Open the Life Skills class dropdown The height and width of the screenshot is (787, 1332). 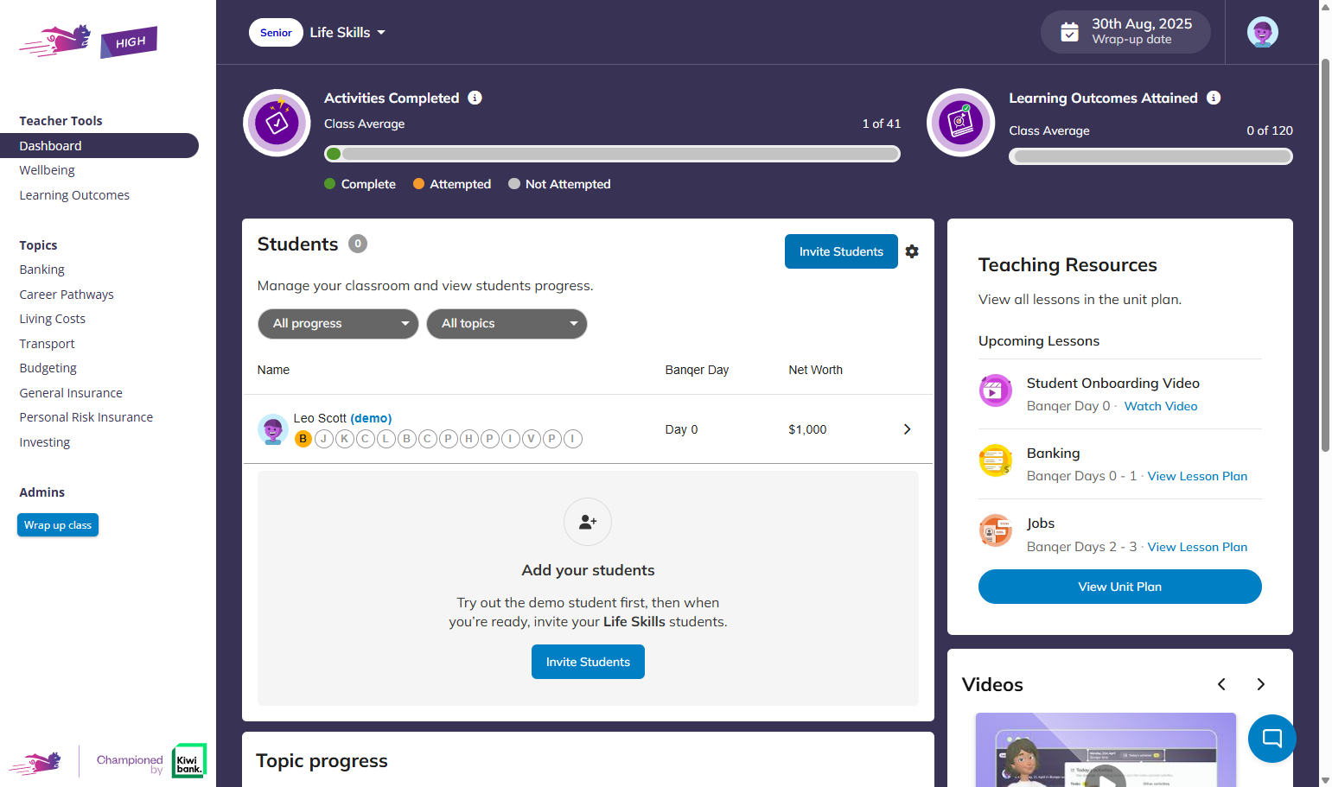pos(347,33)
